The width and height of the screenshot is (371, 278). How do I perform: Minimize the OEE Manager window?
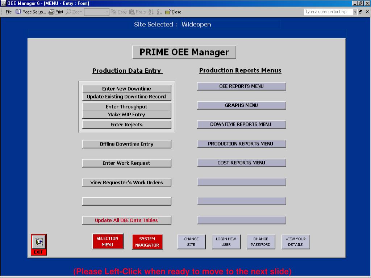[x=354, y=3]
